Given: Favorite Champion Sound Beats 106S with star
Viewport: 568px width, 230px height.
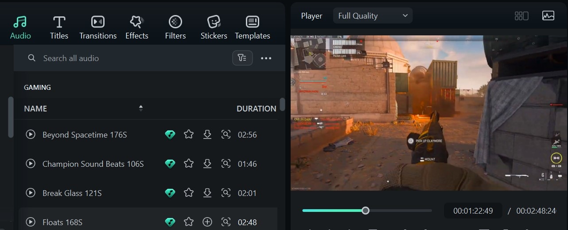Looking at the screenshot, I should pos(189,163).
